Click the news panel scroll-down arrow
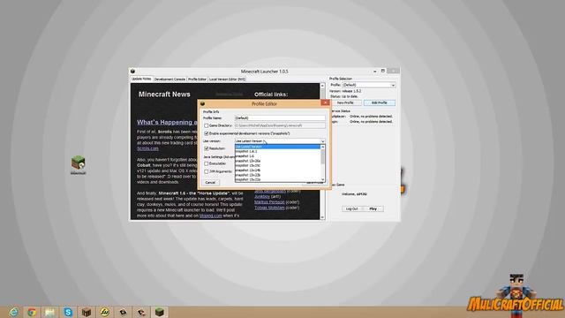 [x=322, y=217]
